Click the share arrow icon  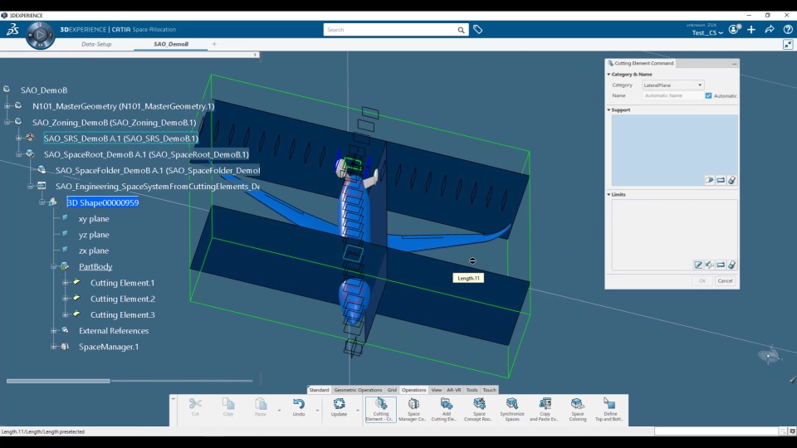tap(770, 30)
